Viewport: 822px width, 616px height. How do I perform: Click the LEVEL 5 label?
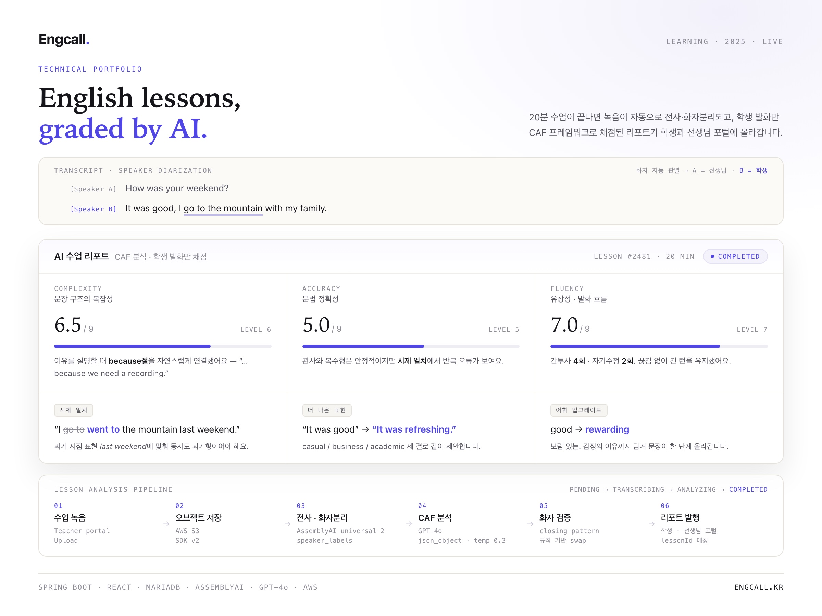[504, 329]
